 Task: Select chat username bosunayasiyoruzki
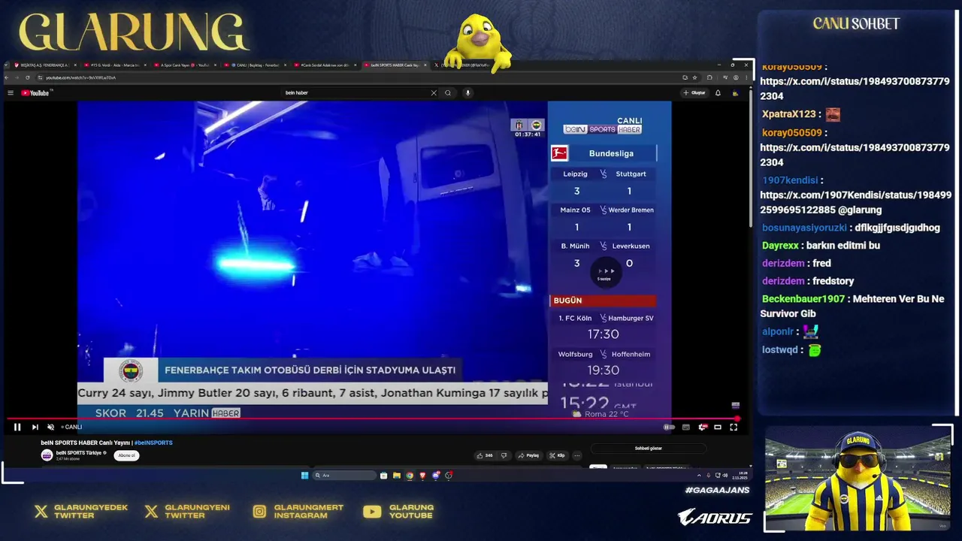pos(804,228)
